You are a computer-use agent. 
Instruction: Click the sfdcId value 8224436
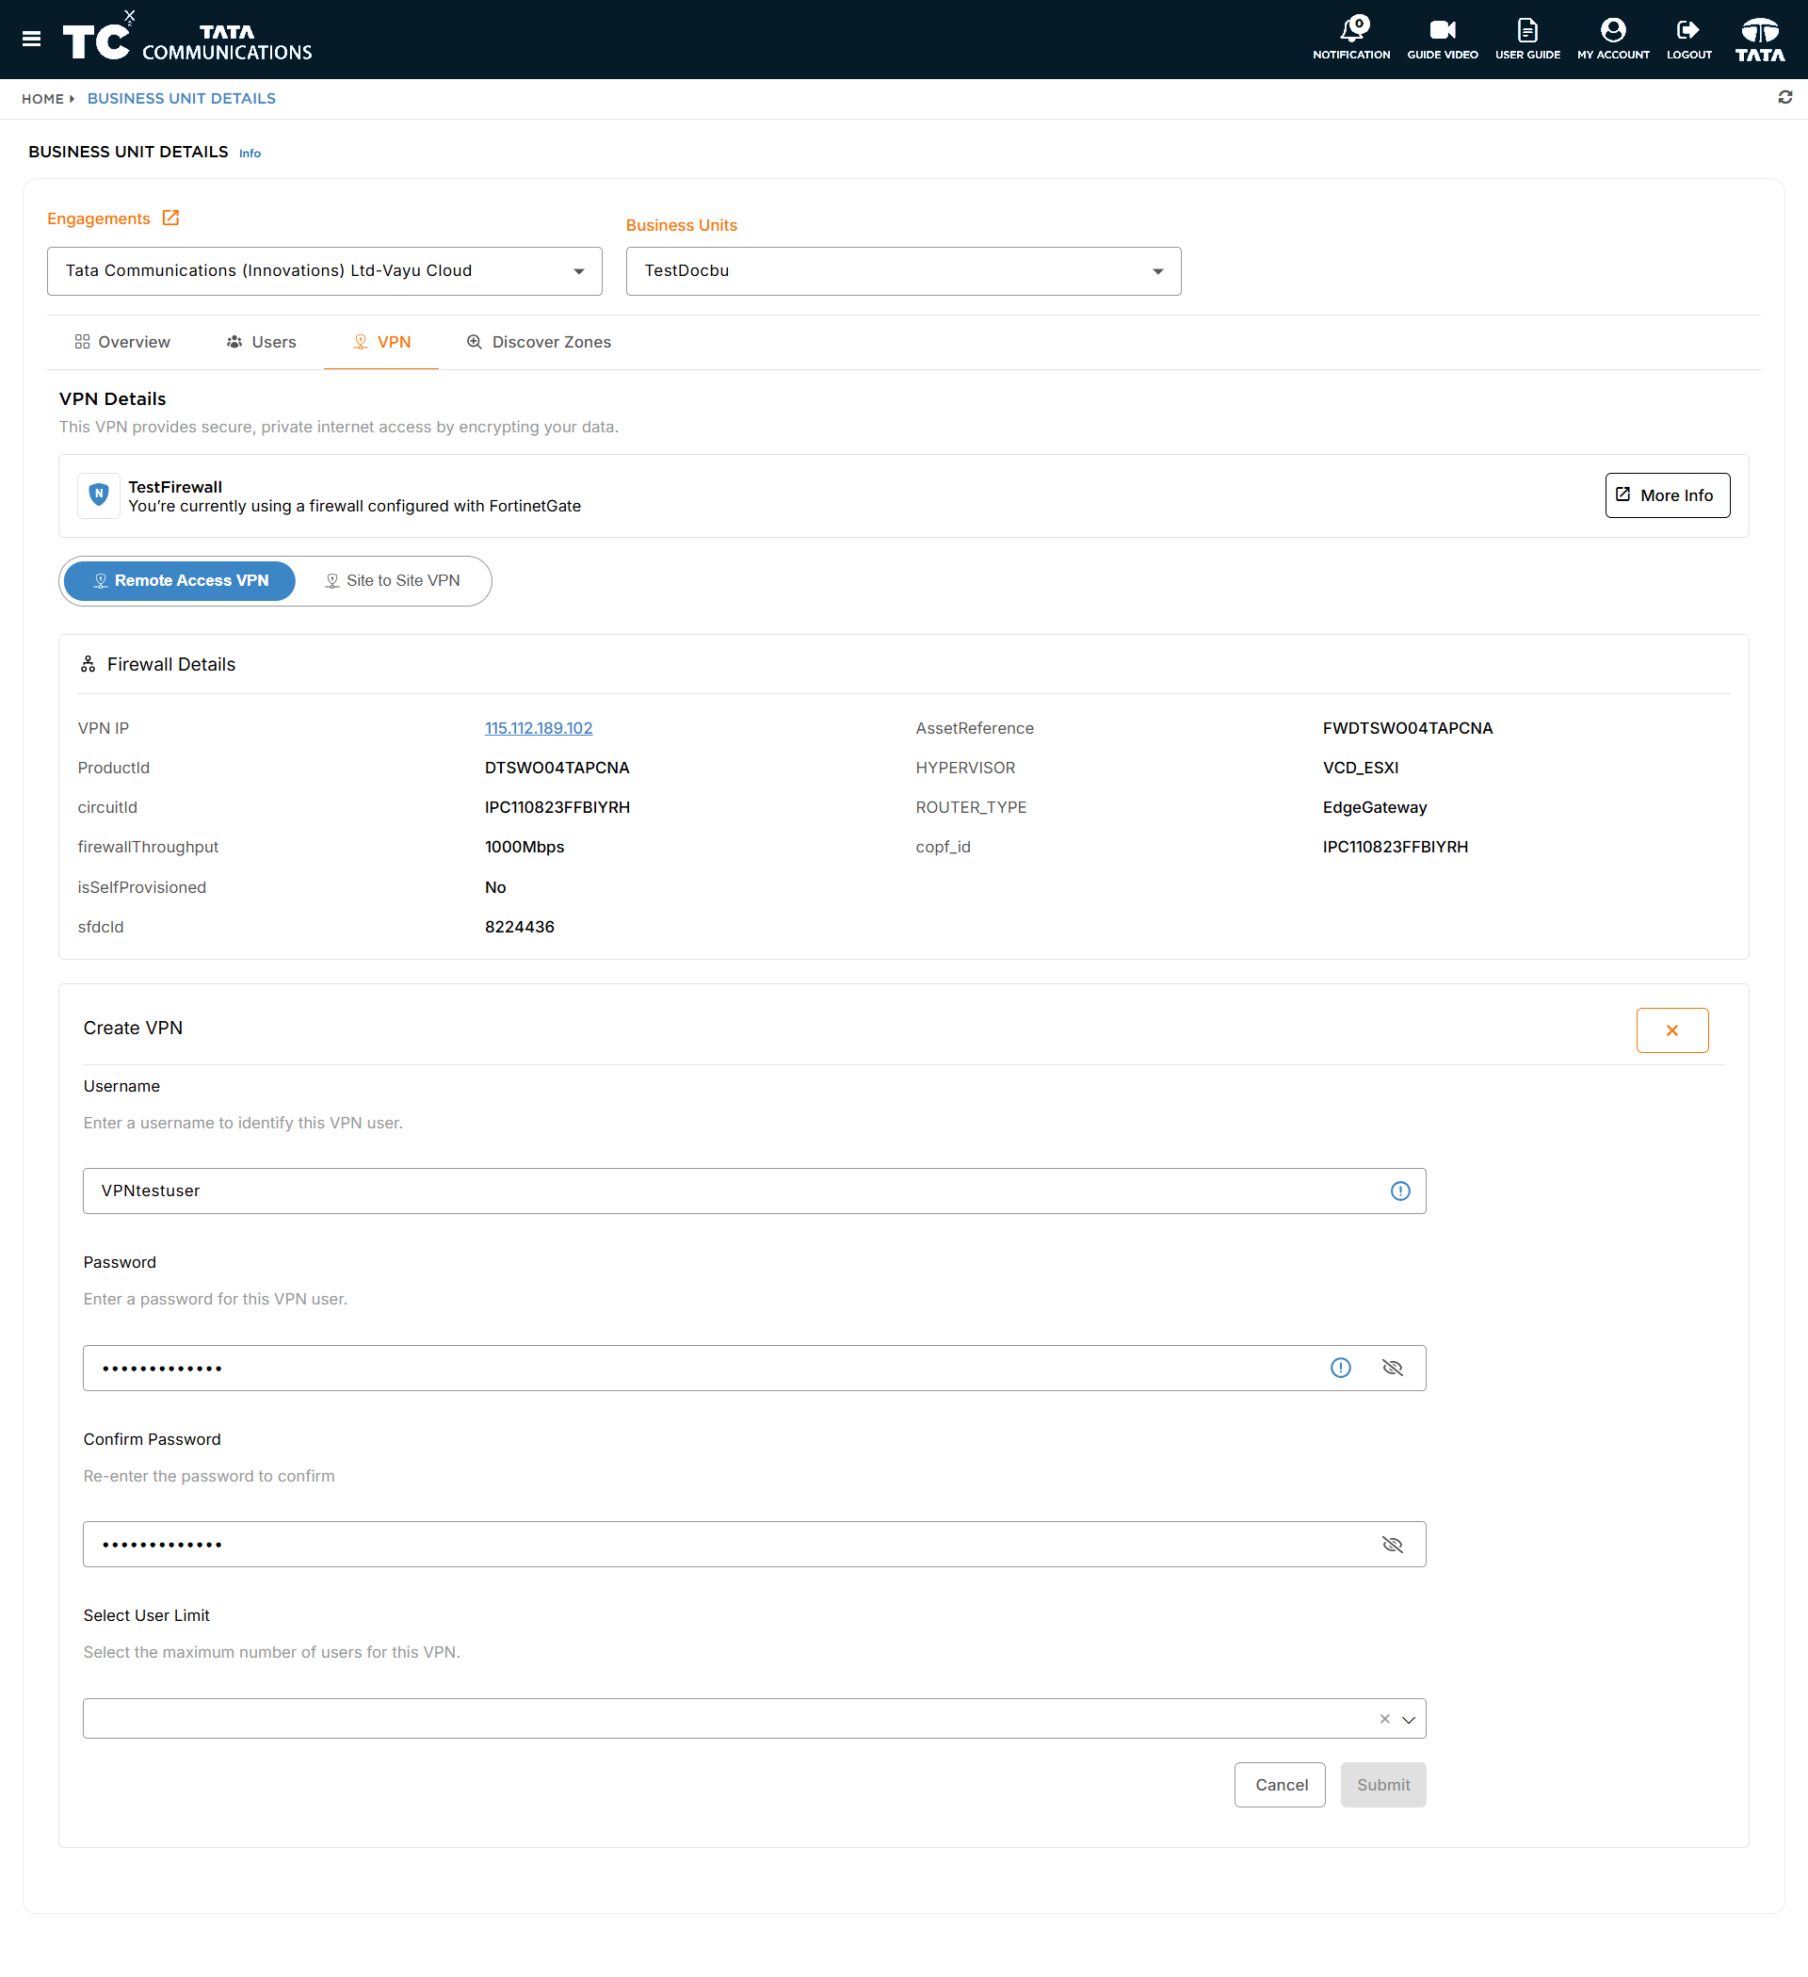click(520, 927)
